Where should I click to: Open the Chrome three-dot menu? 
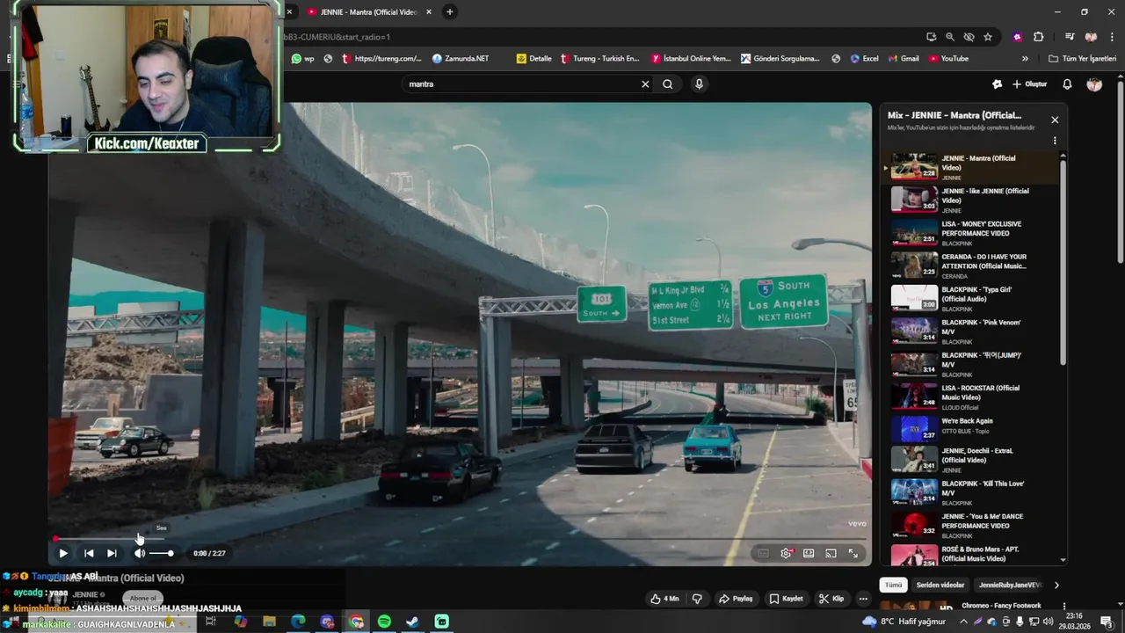[x=1110, y=37]
